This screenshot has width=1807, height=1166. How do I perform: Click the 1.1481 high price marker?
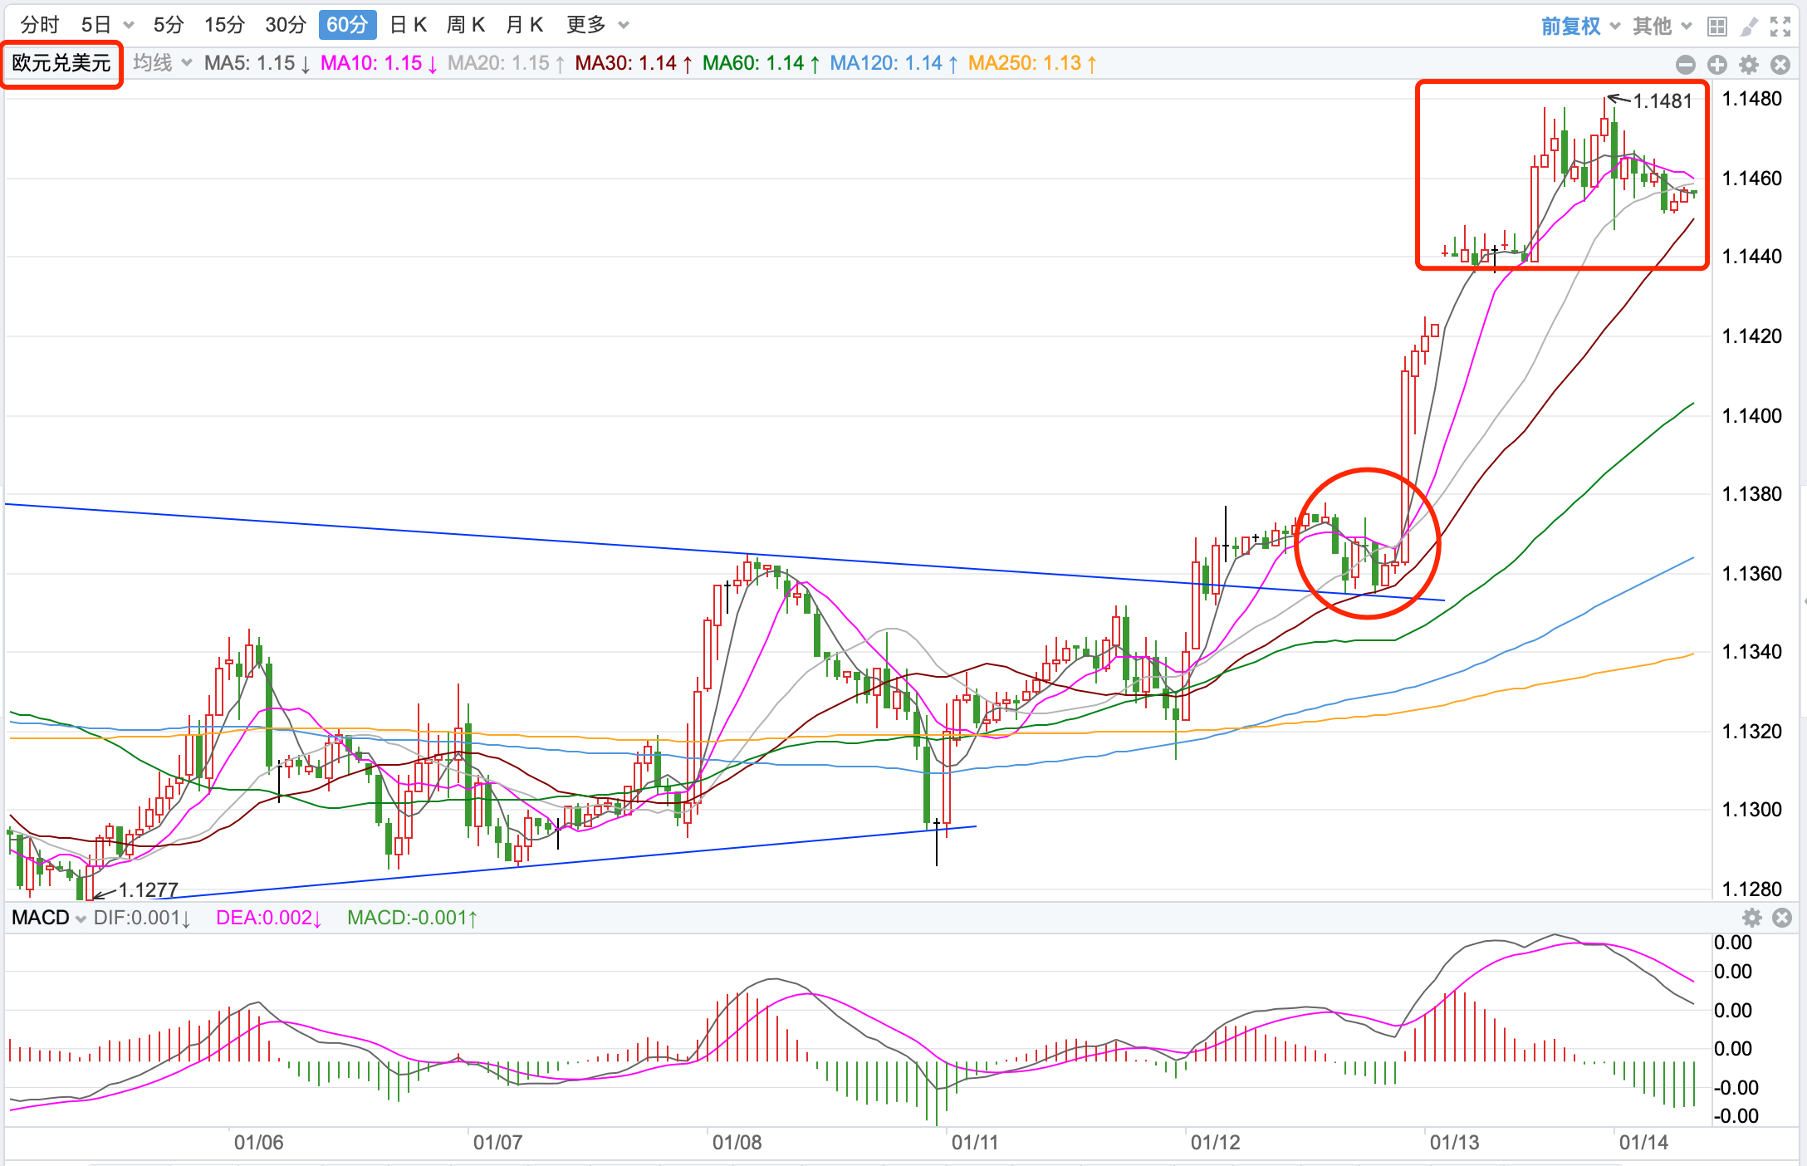coord(1663,101)
